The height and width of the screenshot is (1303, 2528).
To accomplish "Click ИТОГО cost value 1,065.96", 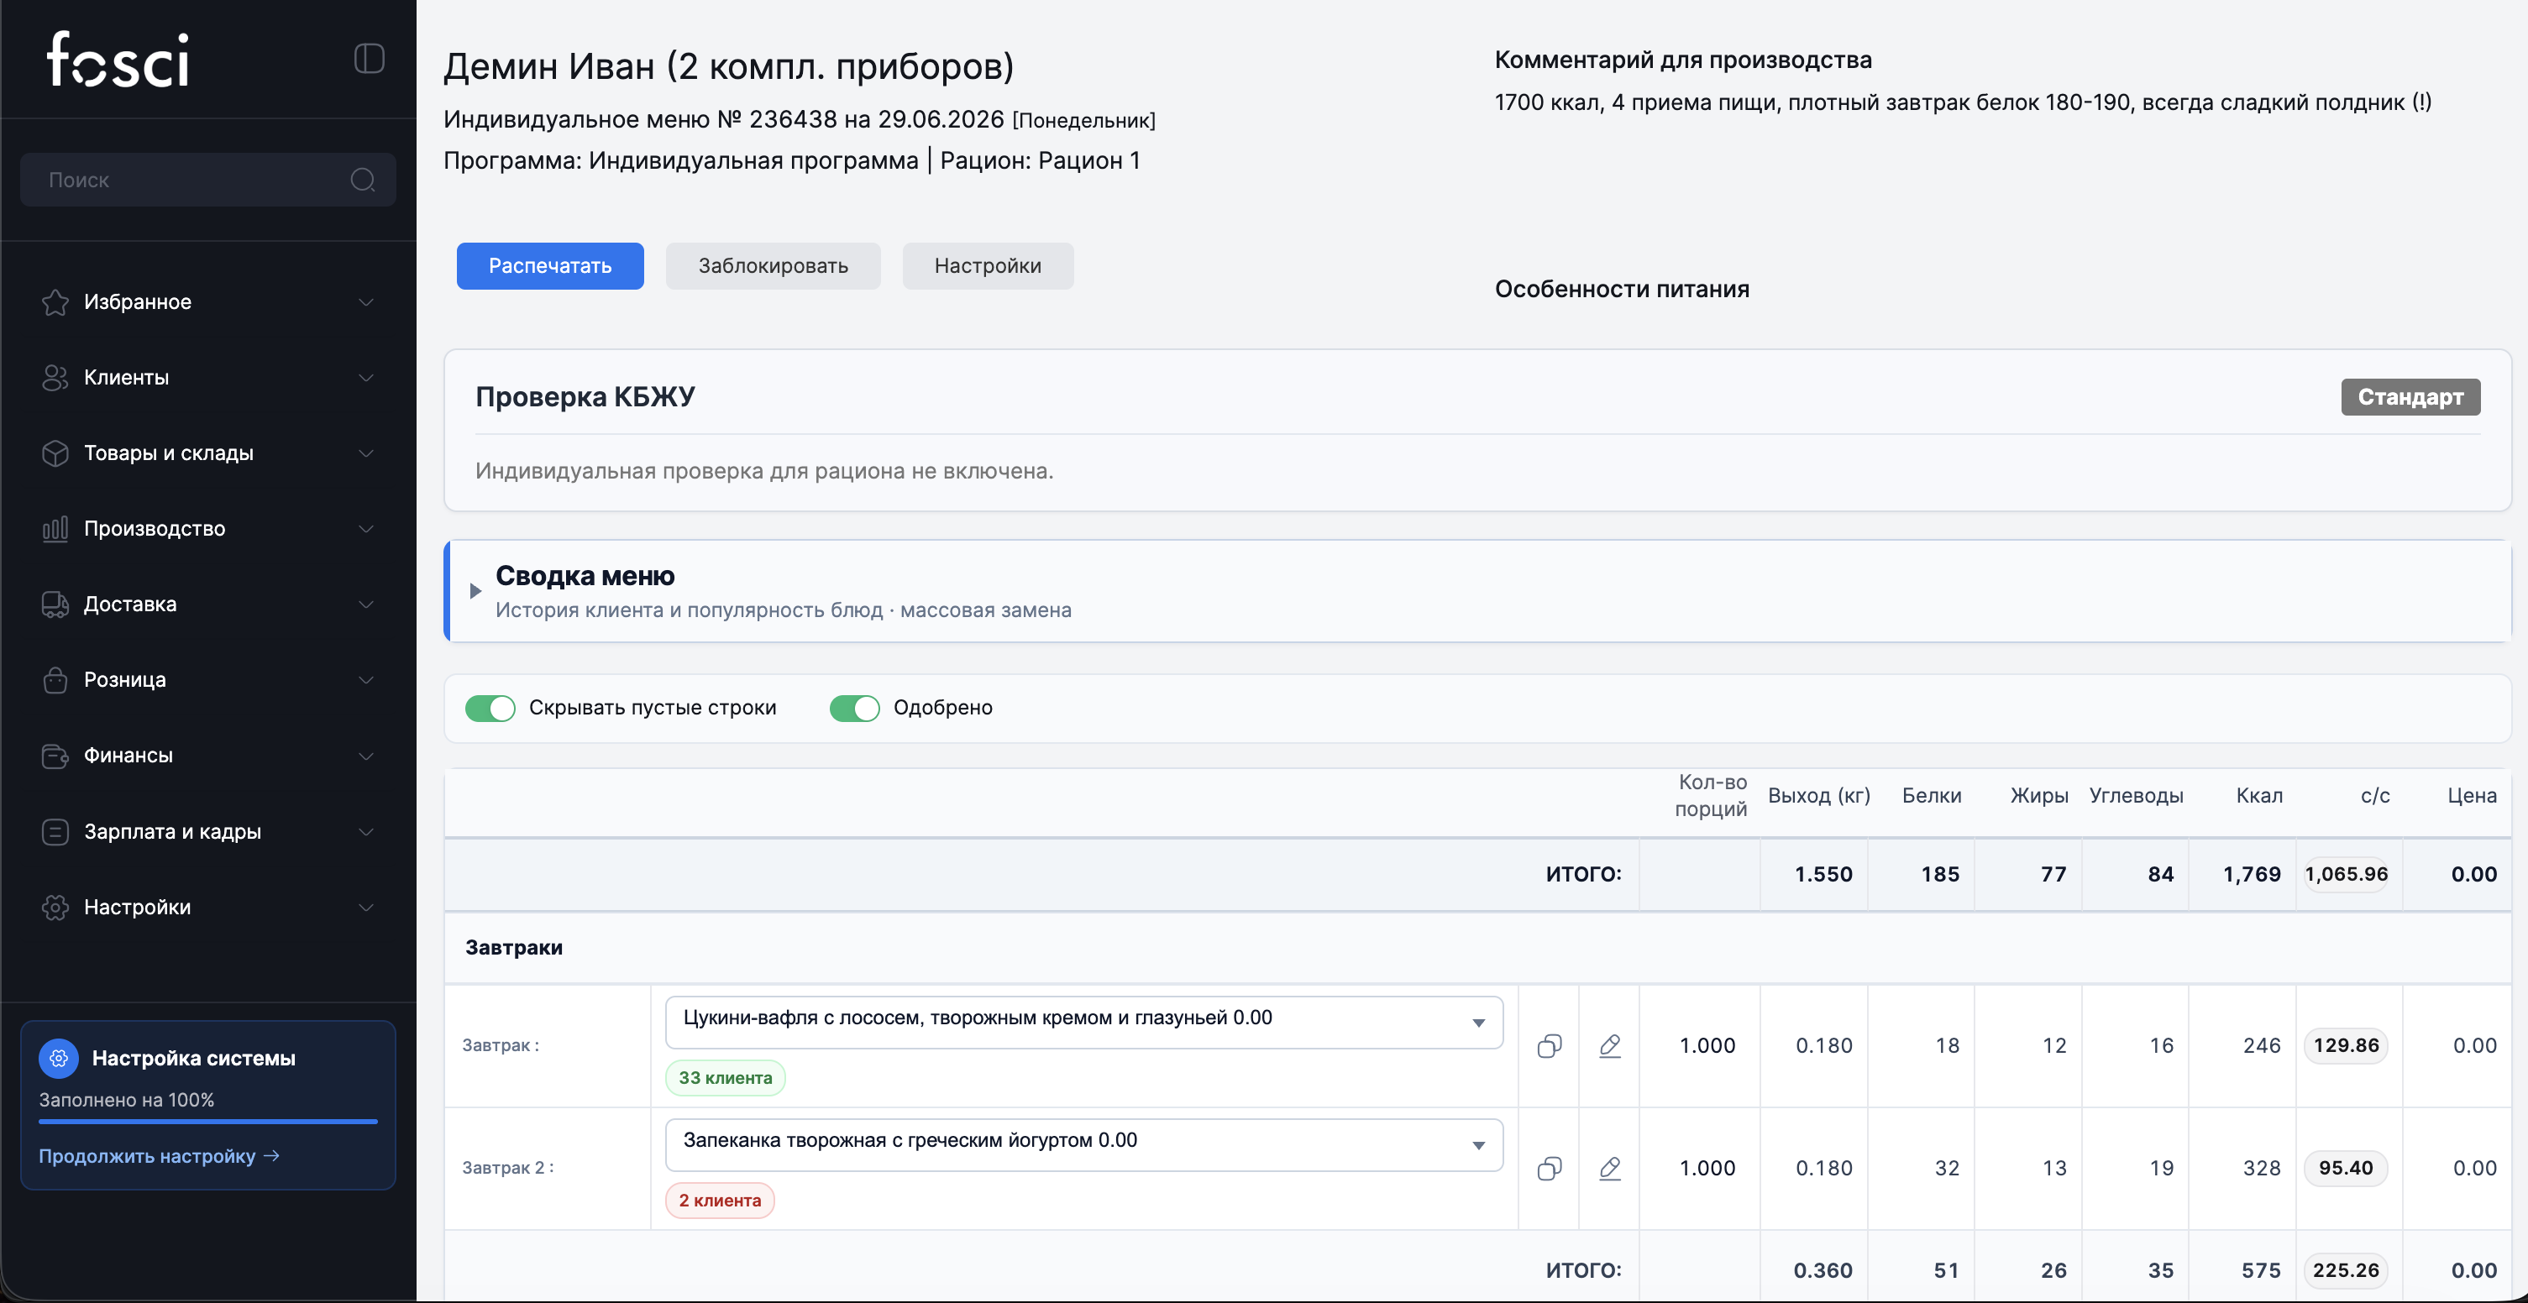I will tap(2347, 874).
